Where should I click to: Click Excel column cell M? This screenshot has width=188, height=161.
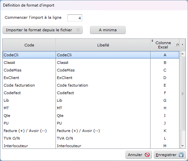click(x=165, y=146)
